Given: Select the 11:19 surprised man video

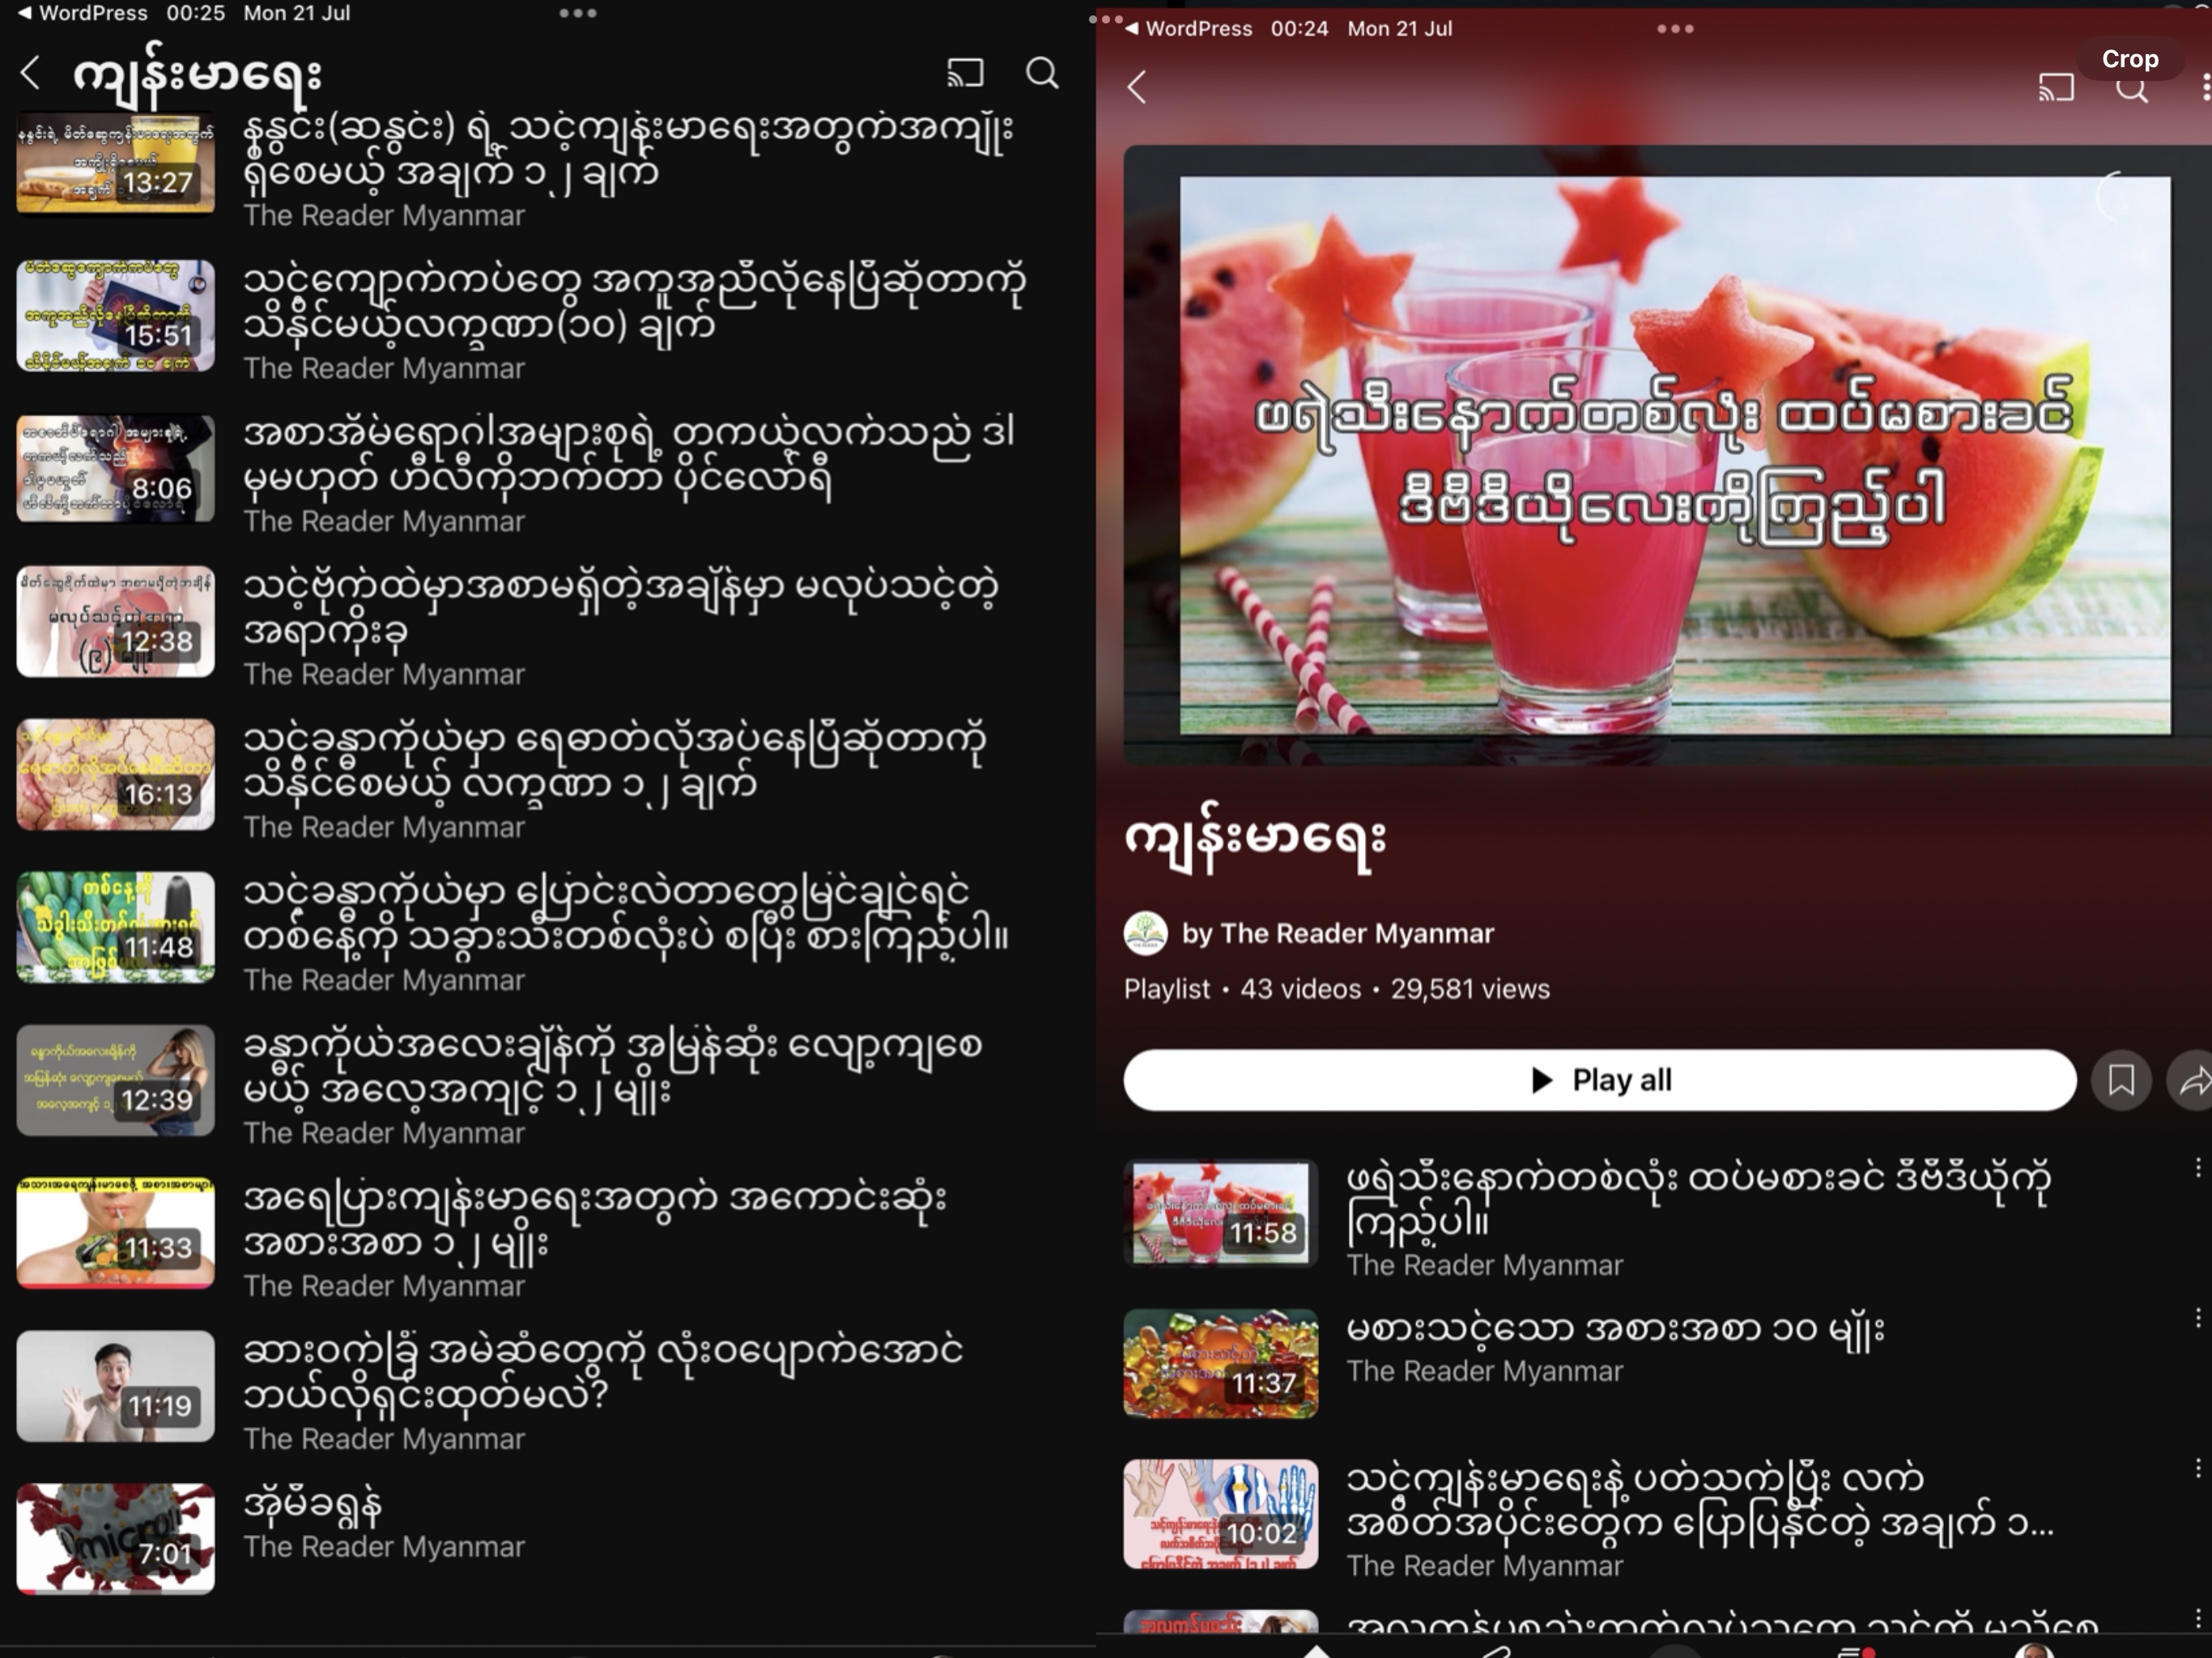Looking at the screenshot, I should tap(115, 1386).
